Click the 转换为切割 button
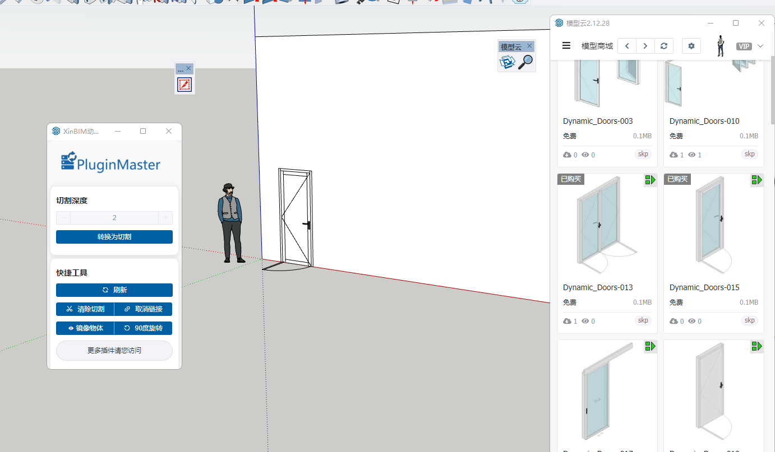 coord(114,237)
